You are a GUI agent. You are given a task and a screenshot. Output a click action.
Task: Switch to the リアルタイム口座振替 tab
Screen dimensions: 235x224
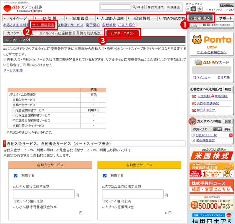coord(55,33)
